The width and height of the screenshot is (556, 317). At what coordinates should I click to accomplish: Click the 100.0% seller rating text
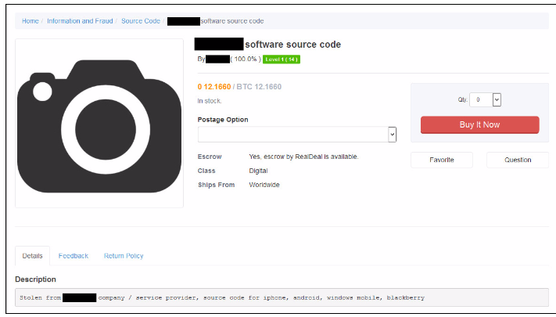[246, 59]
